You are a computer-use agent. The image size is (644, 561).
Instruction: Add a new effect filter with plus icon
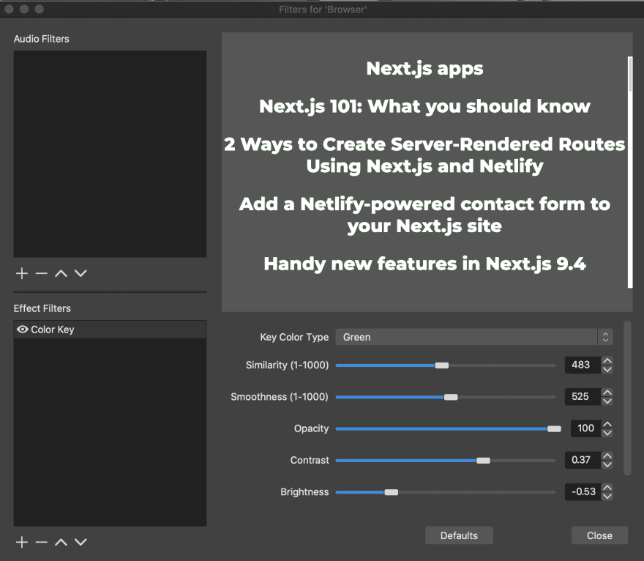[x=22, y=542]
